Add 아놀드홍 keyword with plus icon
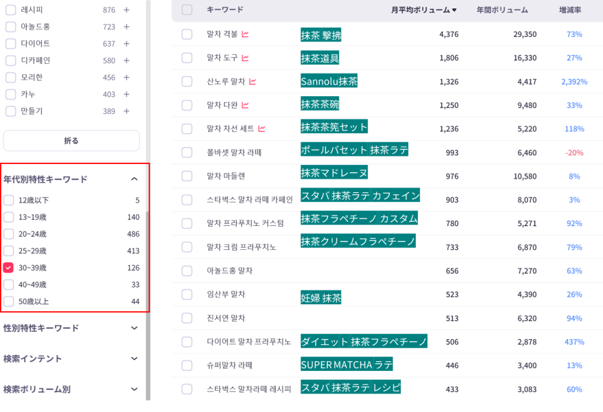 click(x=126, y=27)
